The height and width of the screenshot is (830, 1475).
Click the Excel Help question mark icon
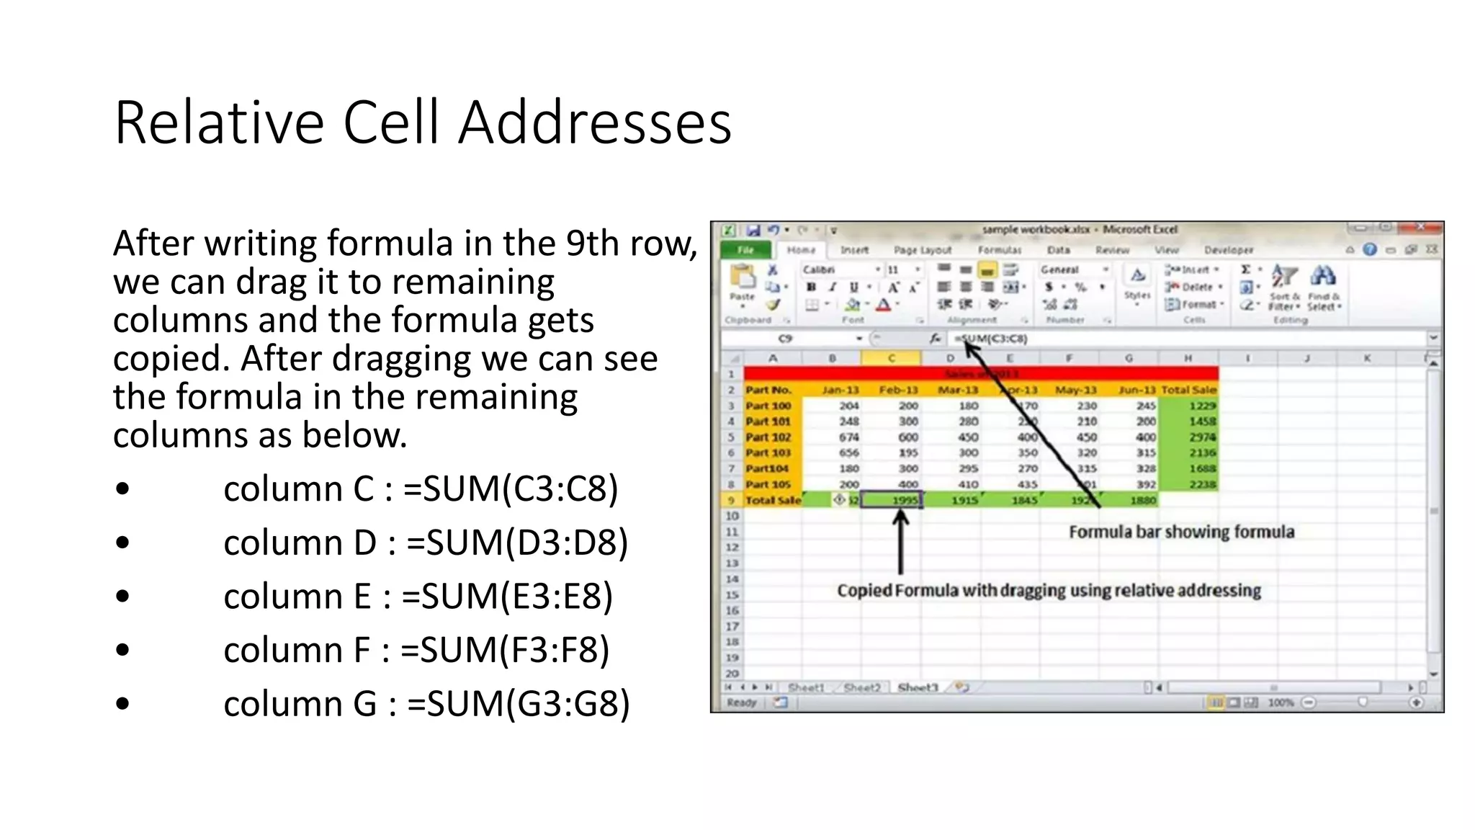[1369, 249]
